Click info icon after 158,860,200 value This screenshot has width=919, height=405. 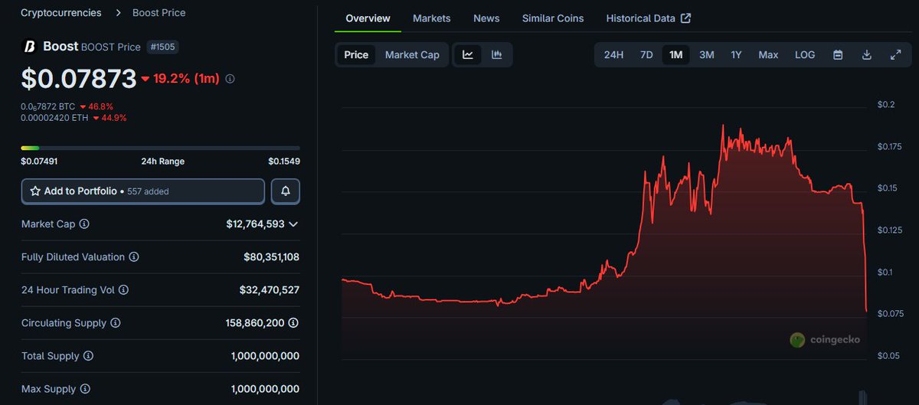point(293,323)
